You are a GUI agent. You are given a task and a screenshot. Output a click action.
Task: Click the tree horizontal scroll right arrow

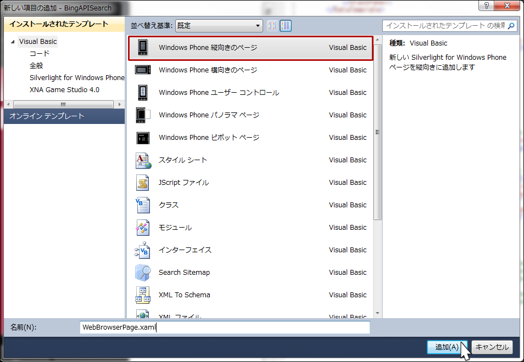point(119,104)
